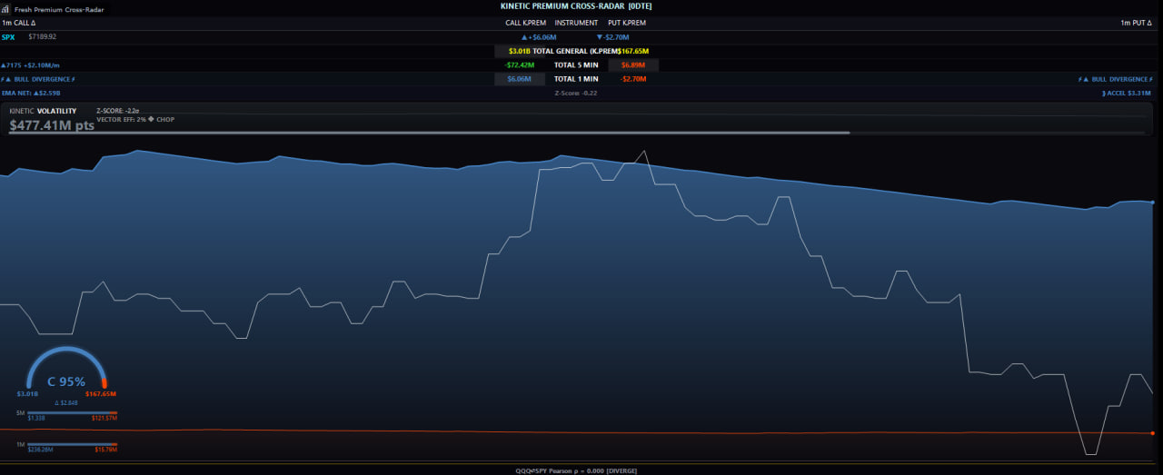Select the $121.57M five-minute put value
Image resolution: width=1163 pixels, height=475 pixels.
pos(104,418)
